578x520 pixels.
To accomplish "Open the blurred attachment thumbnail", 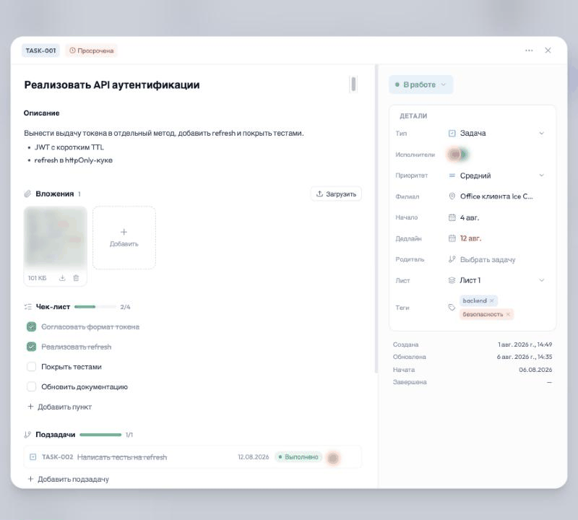I will pyautogui.click(x=56, y=237).
